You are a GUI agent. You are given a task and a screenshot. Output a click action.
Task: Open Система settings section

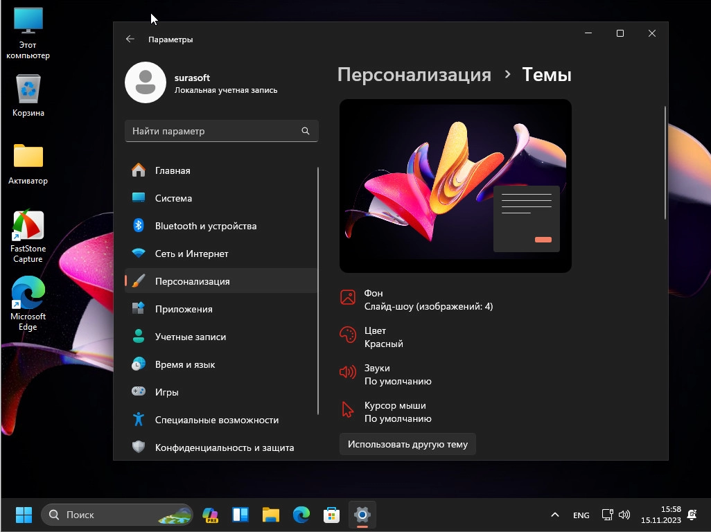pos(221,198)
